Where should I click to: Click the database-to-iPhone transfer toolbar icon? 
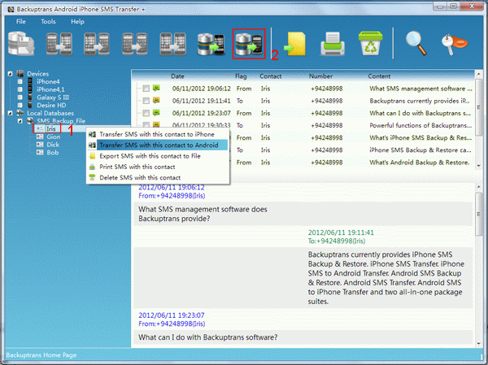pos(211,44)
